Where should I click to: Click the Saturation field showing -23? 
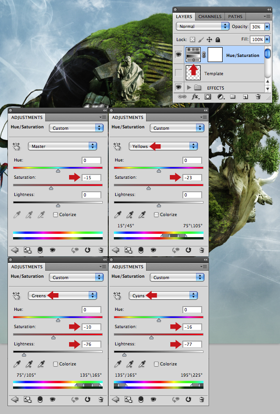(192, 177)
